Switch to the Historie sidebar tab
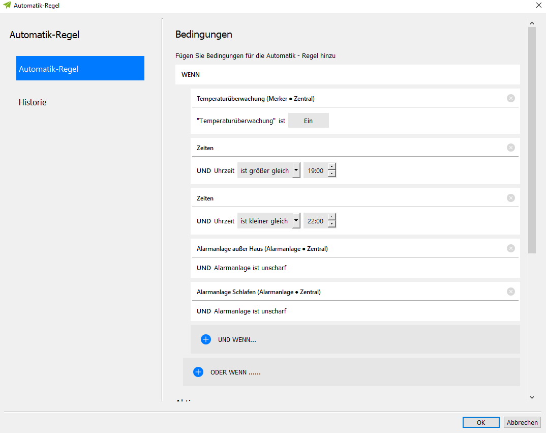This screenshot has width=546, height=433. click(33, 102)
